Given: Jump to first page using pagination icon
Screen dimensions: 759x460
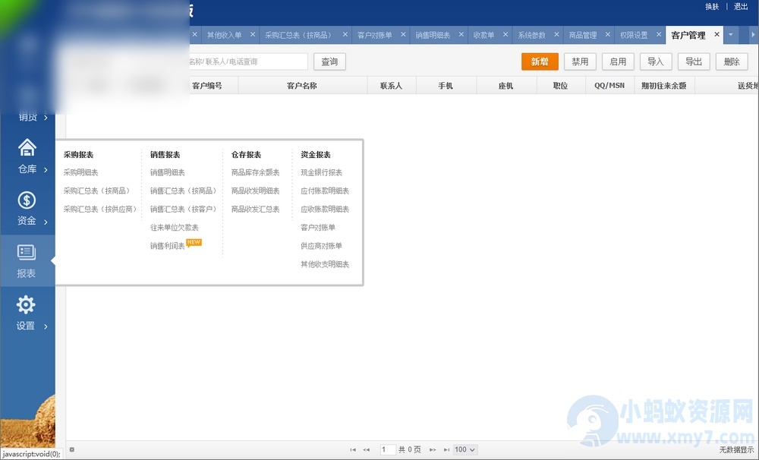Looking at the screenshot, I should point(352,449).
